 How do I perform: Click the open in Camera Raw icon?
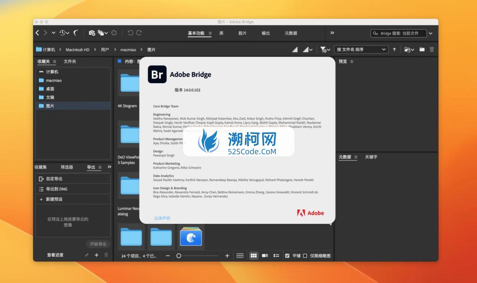pyautogui.click(x=114, y=33)
